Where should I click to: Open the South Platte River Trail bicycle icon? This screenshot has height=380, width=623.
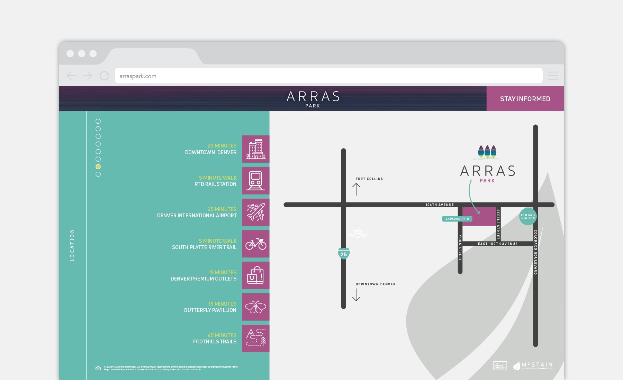[x=255, y=244]
